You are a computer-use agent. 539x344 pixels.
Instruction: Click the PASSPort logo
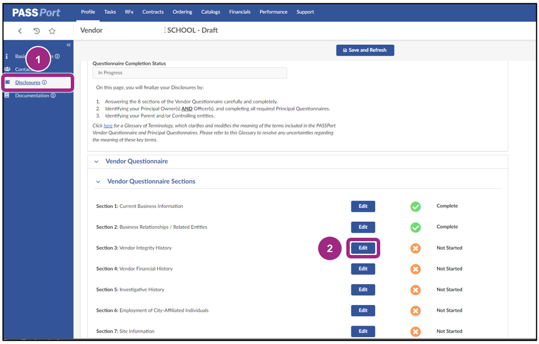pyautogui.click(x=35, y=11)
